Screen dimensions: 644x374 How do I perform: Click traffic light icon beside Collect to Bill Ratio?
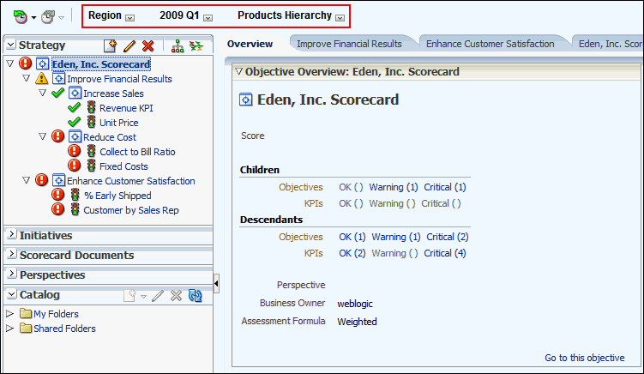click(x=91, y=151)
